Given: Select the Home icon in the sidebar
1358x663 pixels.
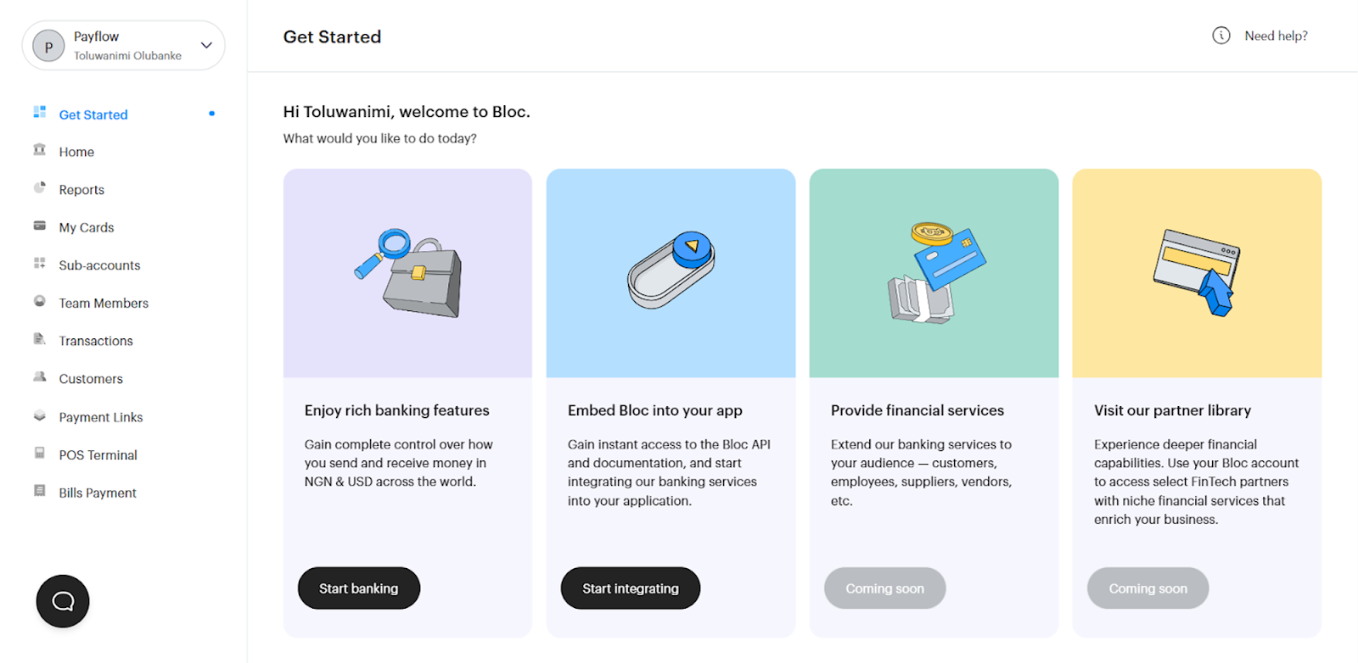Looking at the screenshot, I should click(x=39, y=151).
